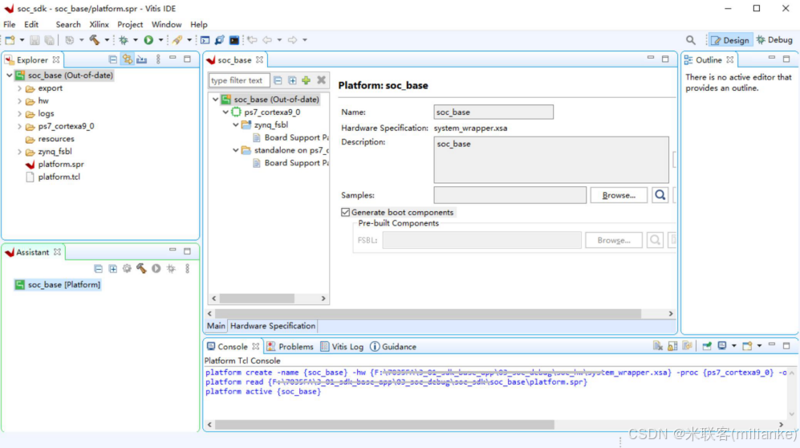800x448 pixels.
Task: Click the Name input field
Action: [493, 112]
